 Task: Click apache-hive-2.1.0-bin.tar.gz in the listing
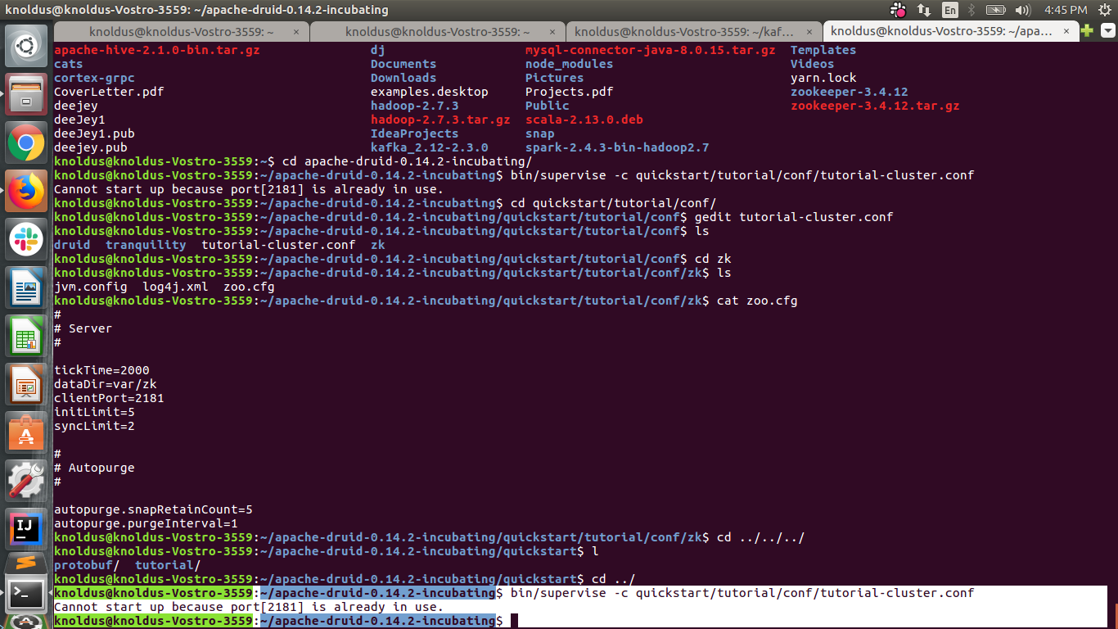pyautogui.click(x=157, y=50)
